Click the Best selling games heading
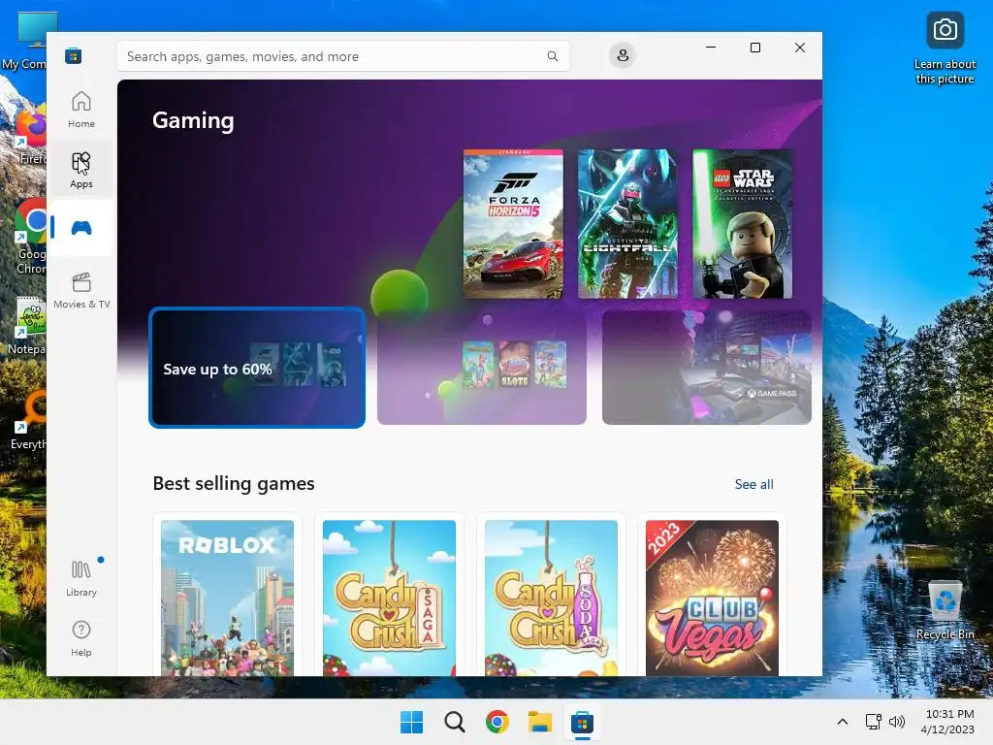993x745 pixels. [x=234, y=483]
